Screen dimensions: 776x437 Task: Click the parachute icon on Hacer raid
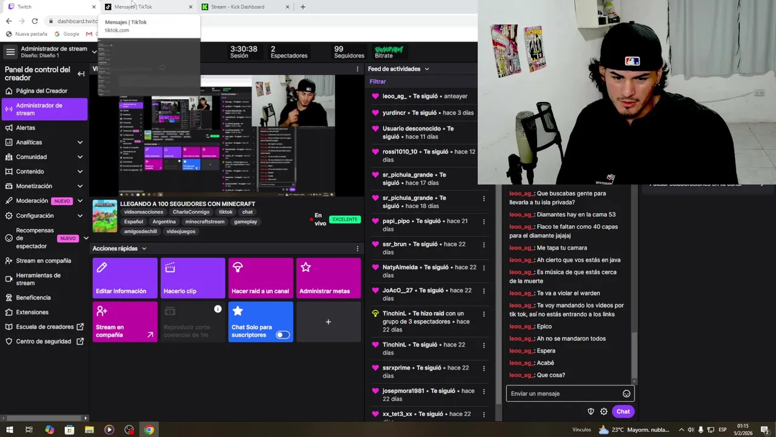(x=238, y=268)
